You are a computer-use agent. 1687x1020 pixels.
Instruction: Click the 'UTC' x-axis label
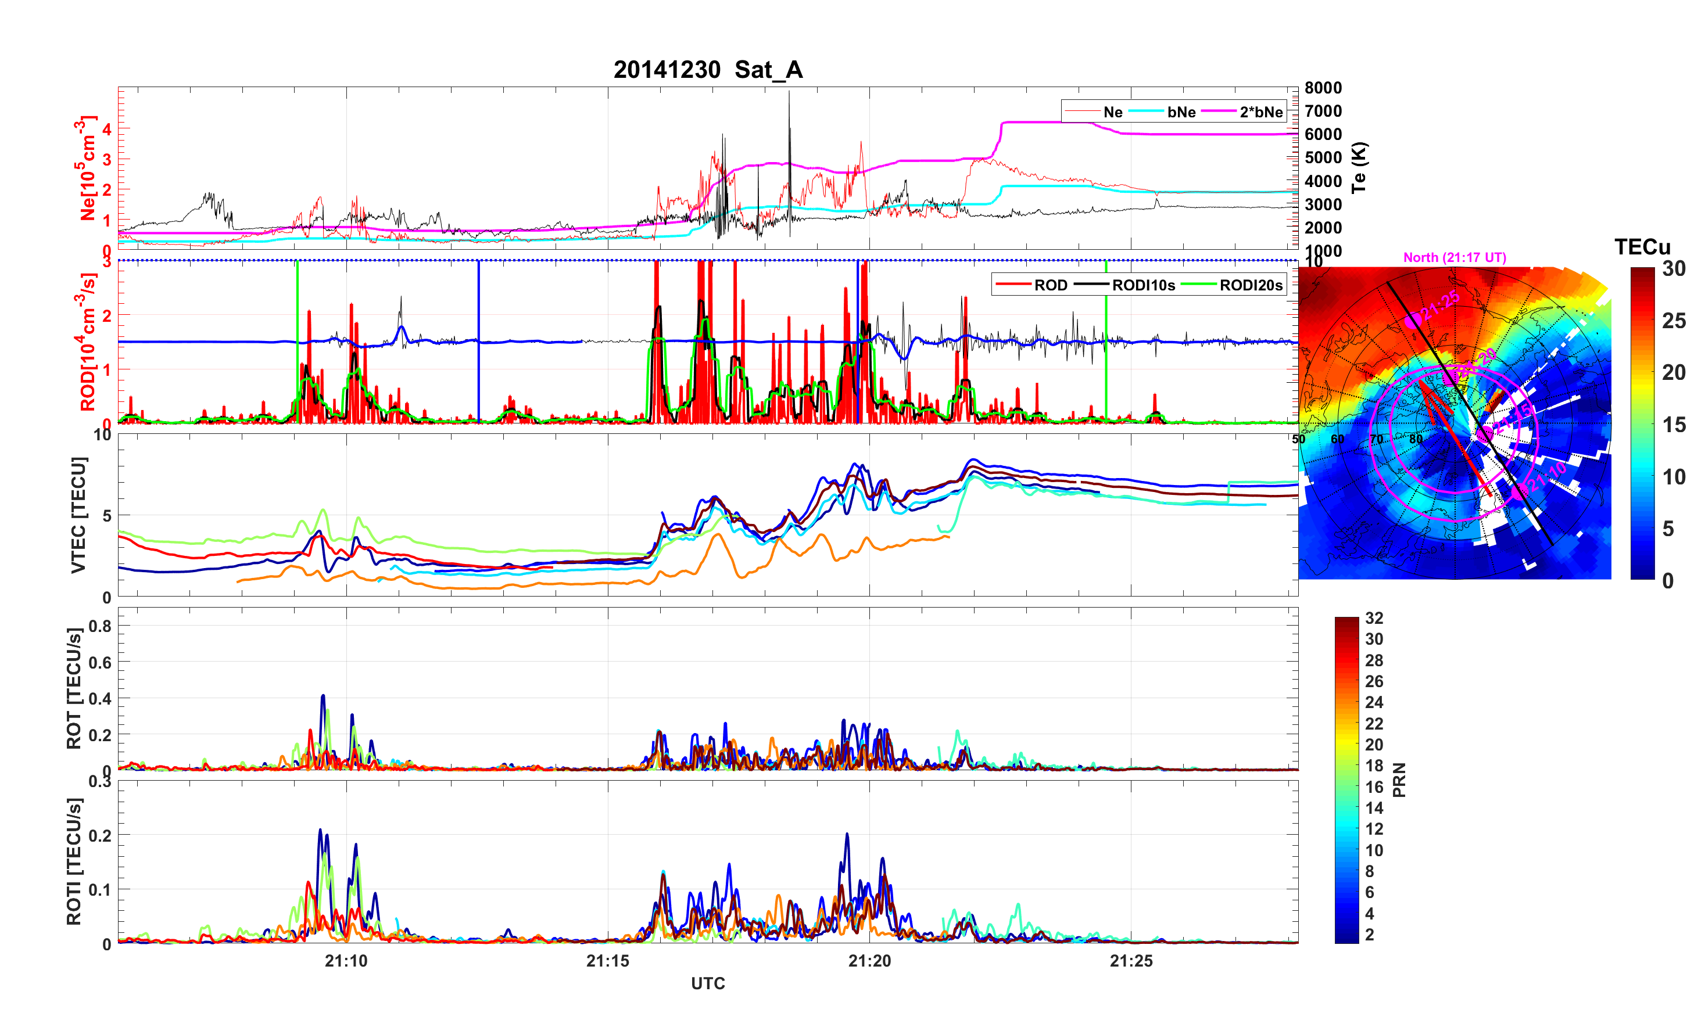tap(707, 984)
